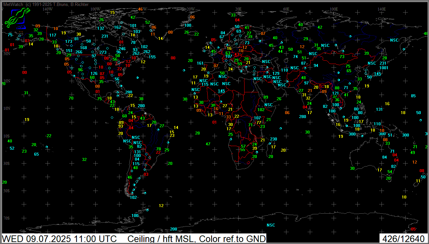Screen dimensions: 429x244
Task: Click the cyan value 121
Action: point(336,93)
